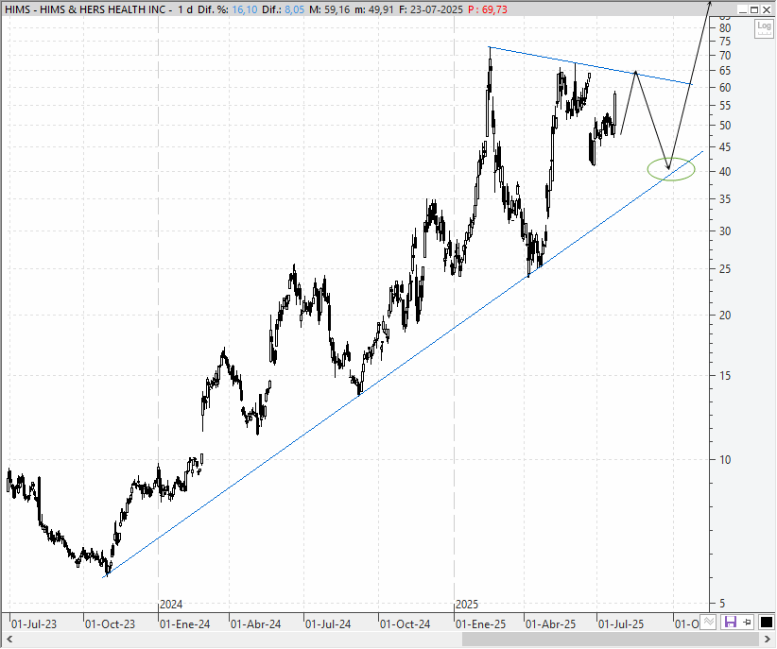777x649 pixels.
Task: Click the scroll right arrow
Action: click(x=768, y=640)
